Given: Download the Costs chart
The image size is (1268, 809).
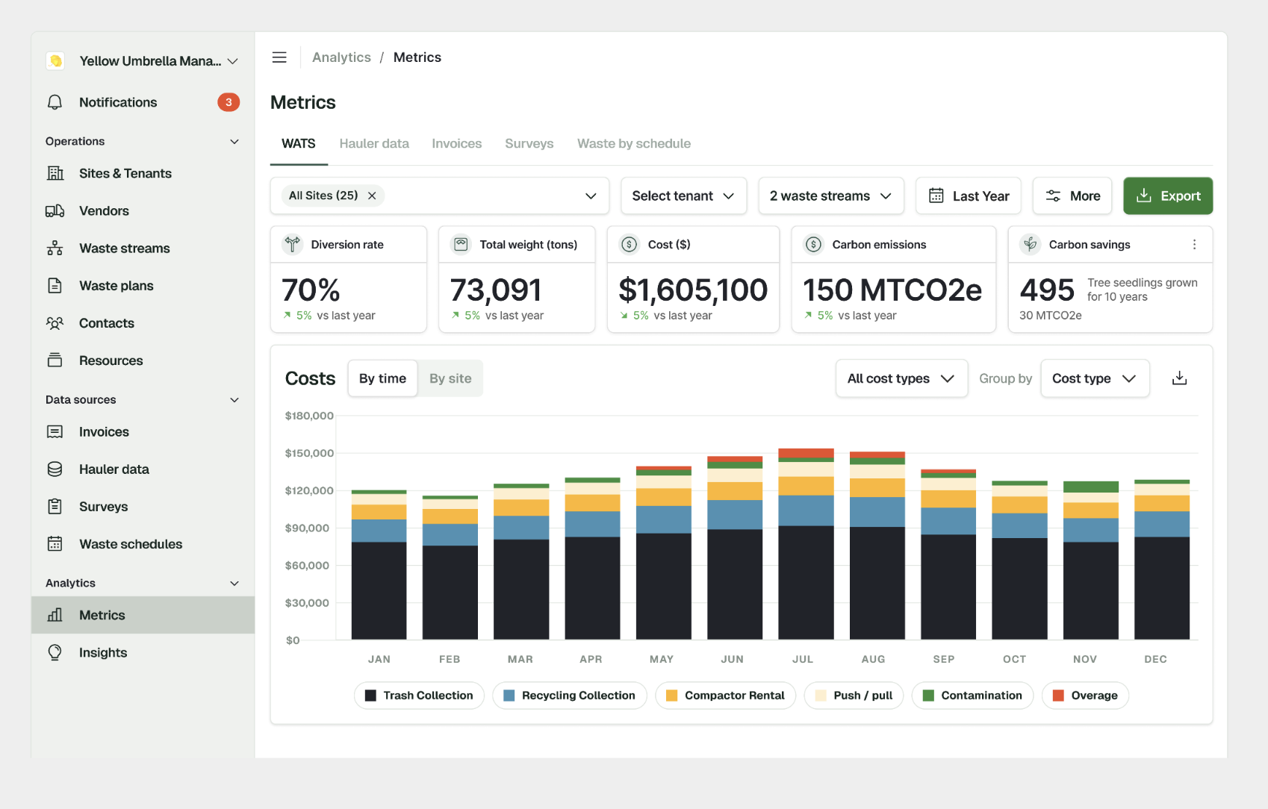Looking at the screenshot, I should click(1179, 378).
